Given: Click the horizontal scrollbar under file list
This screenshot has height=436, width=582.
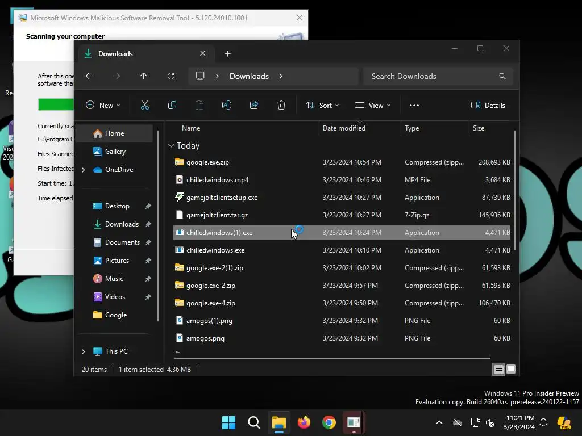Looking at the screenshot, I should 332,358.
